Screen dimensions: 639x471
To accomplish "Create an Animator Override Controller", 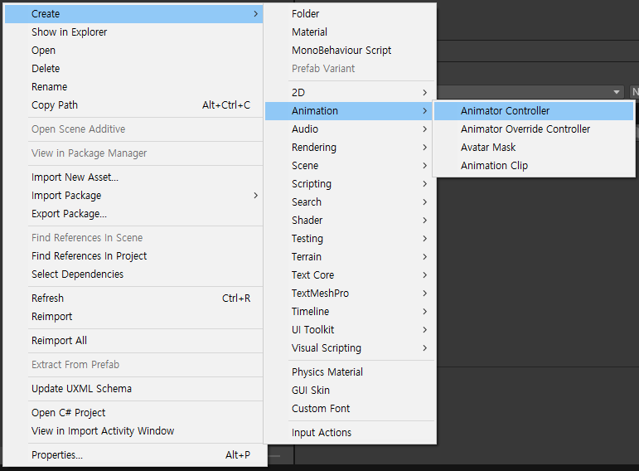I will pos(534,129).
